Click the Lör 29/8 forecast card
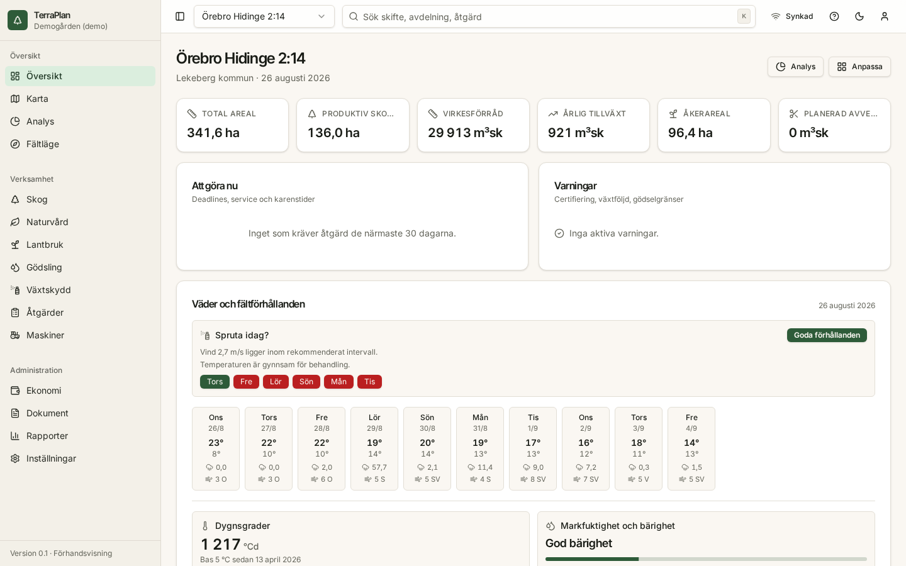This screenshot has height=566, width=906. click(x=374, y=448)
